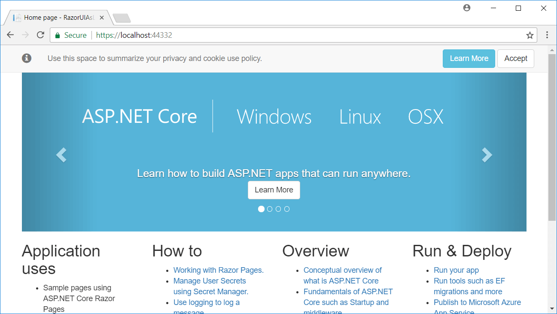Close the Home page browser tab
This screenshot has width=557, height=314.
click(102, 18)
